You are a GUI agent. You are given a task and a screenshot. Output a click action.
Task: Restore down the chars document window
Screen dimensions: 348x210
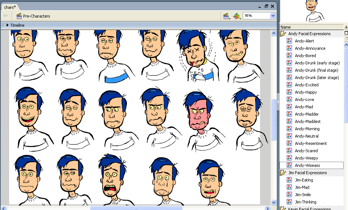[266, 7]
